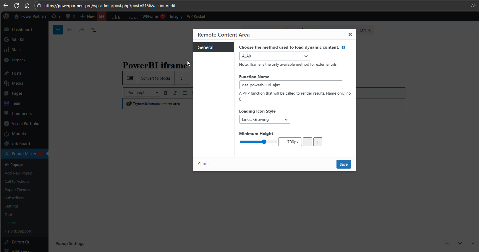Image resolution: width=479 pixels, height=252 pixels.
Task: Open WPForms admin bar menu
Action: coord(153,16)
